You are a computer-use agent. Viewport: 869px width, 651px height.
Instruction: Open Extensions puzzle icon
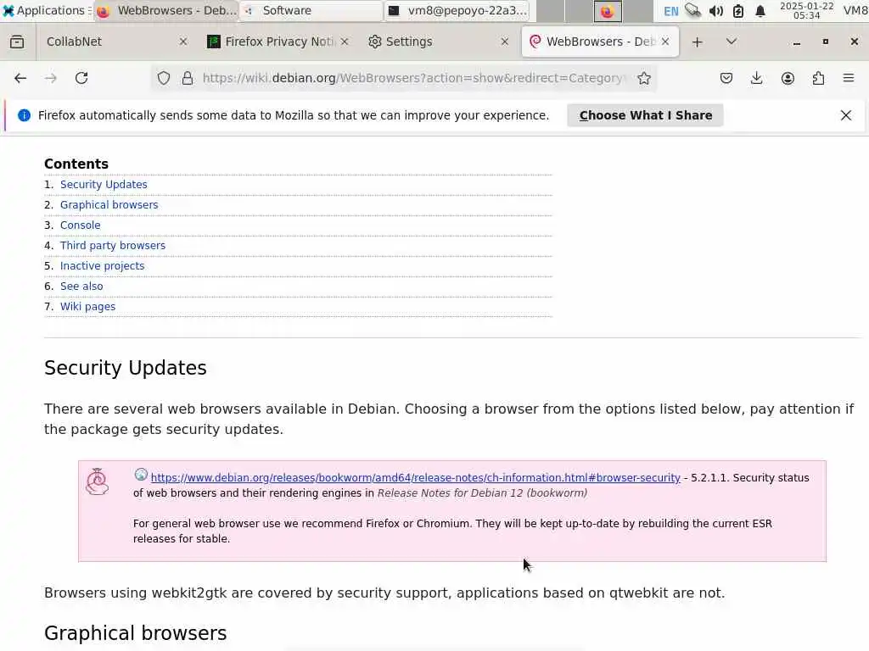pos(818,78)
